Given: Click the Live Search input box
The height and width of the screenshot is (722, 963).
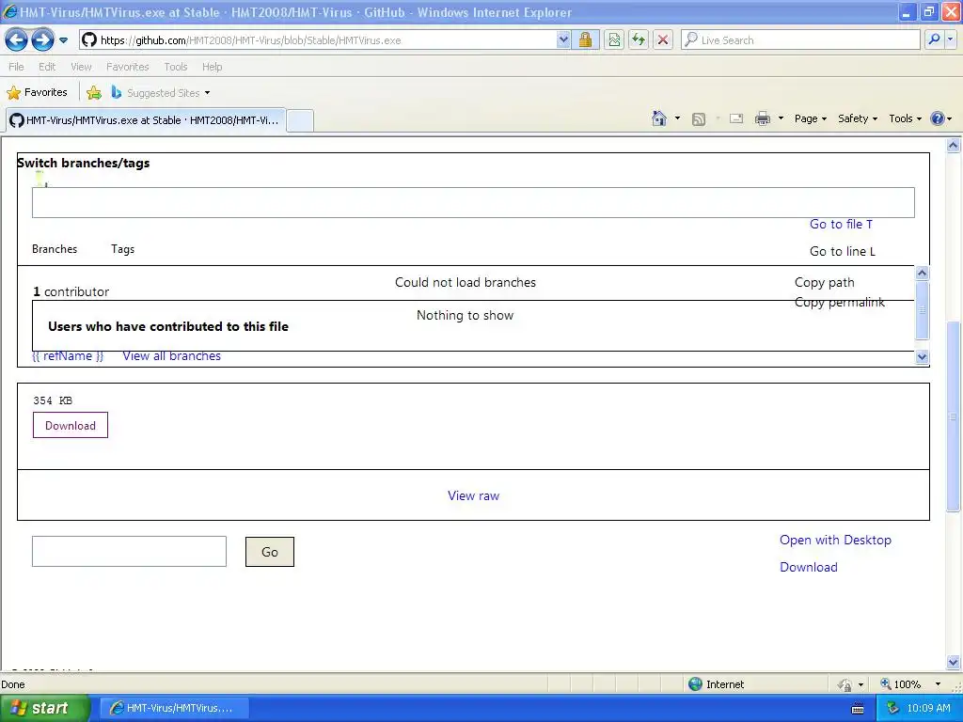Looking at the screenshot, I should 800,39.
